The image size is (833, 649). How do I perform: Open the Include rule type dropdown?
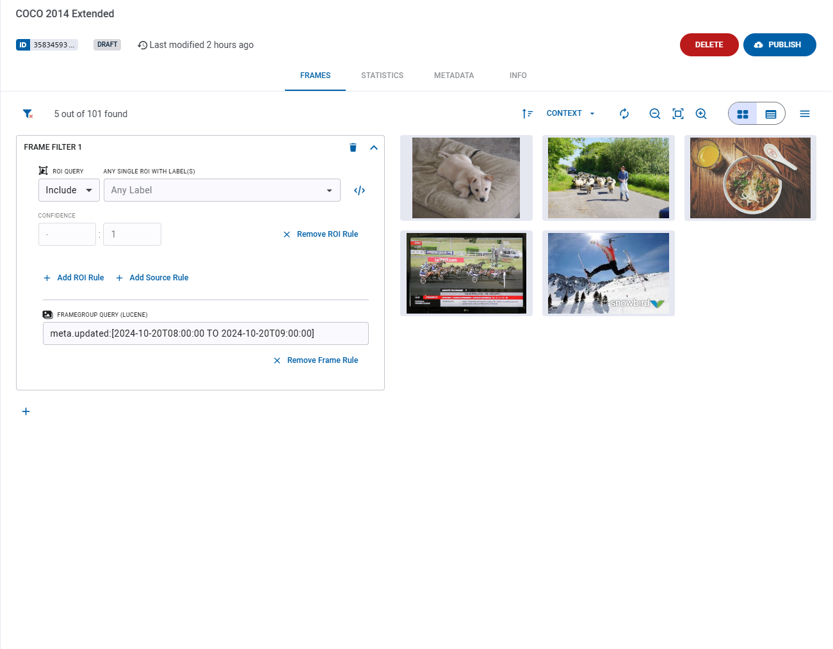[69, 190]
